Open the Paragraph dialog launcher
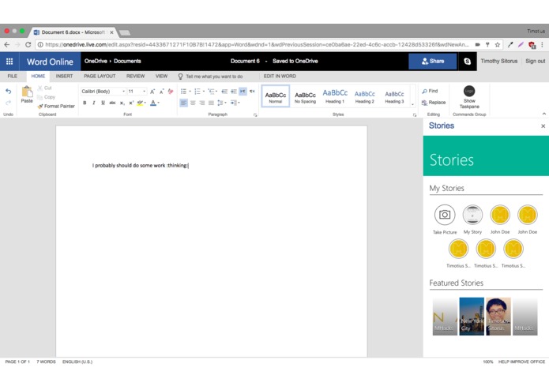 (x=255, y=114)
